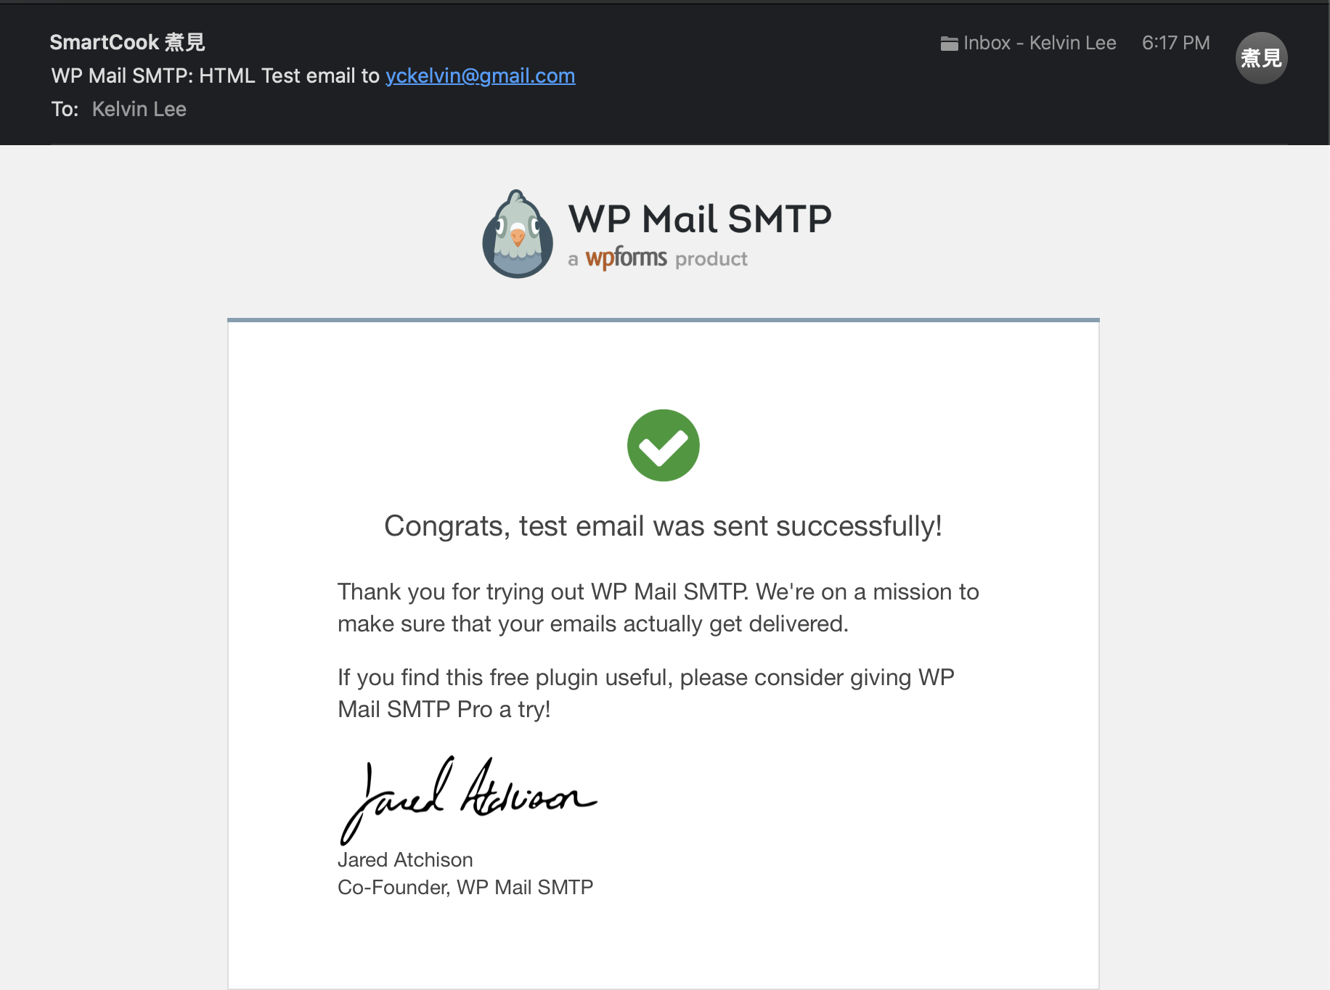Viewport: 1330px width, 990px height.
Task: Click Co-Founder, WP Mail SMTP line
Action: click(x=465, y=887)
